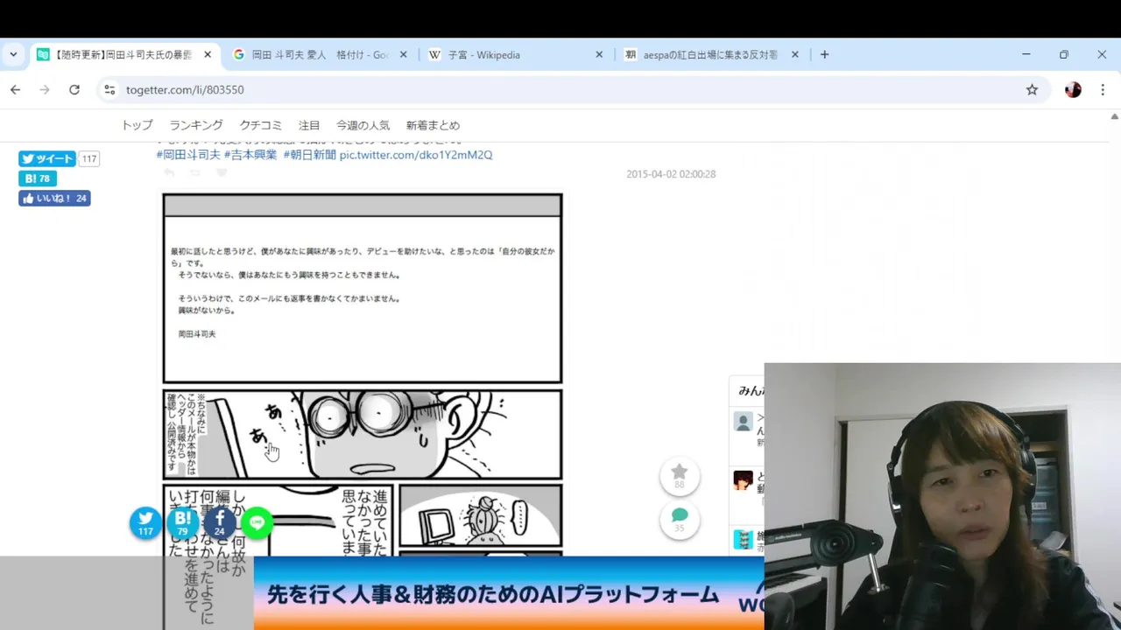
Task: Open the AIプラットフォーム banner ad
Action: [x=508, y=593]
